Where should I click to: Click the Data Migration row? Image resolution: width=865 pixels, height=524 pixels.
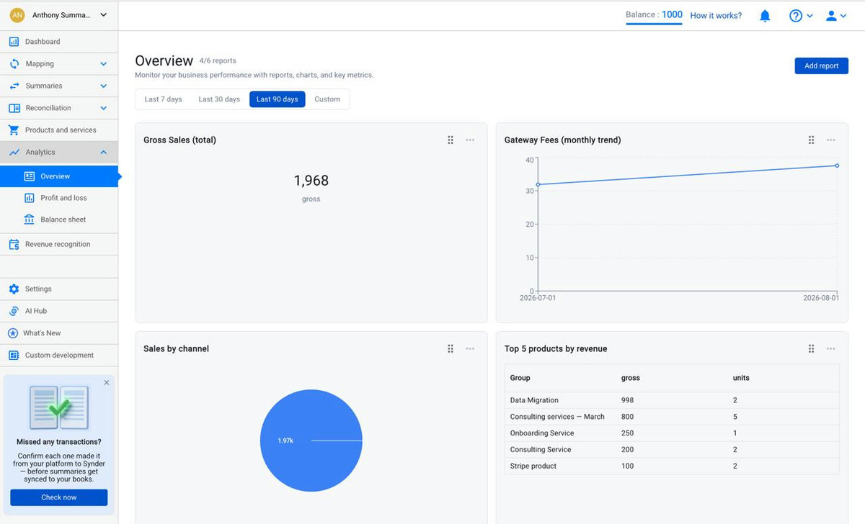click(x=672, y=400)
